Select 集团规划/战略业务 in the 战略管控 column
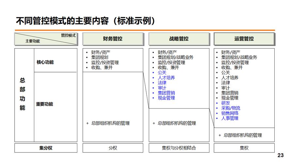290x163 pixels. [x=176, y=57]
